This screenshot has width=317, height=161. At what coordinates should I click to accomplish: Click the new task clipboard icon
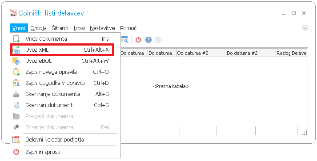pos(16,72)
